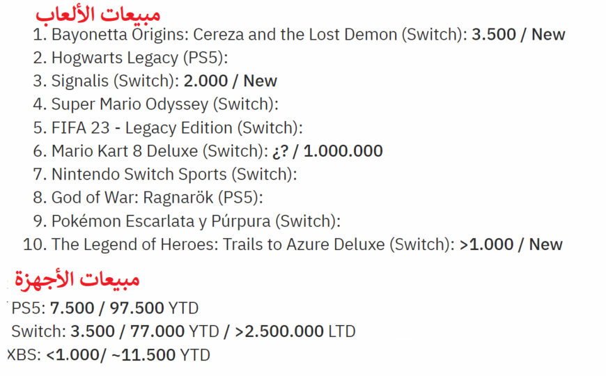The image size is (606, 376).
Task: Click the red Arabic hardware sales heading
Action: pos(77,279)
